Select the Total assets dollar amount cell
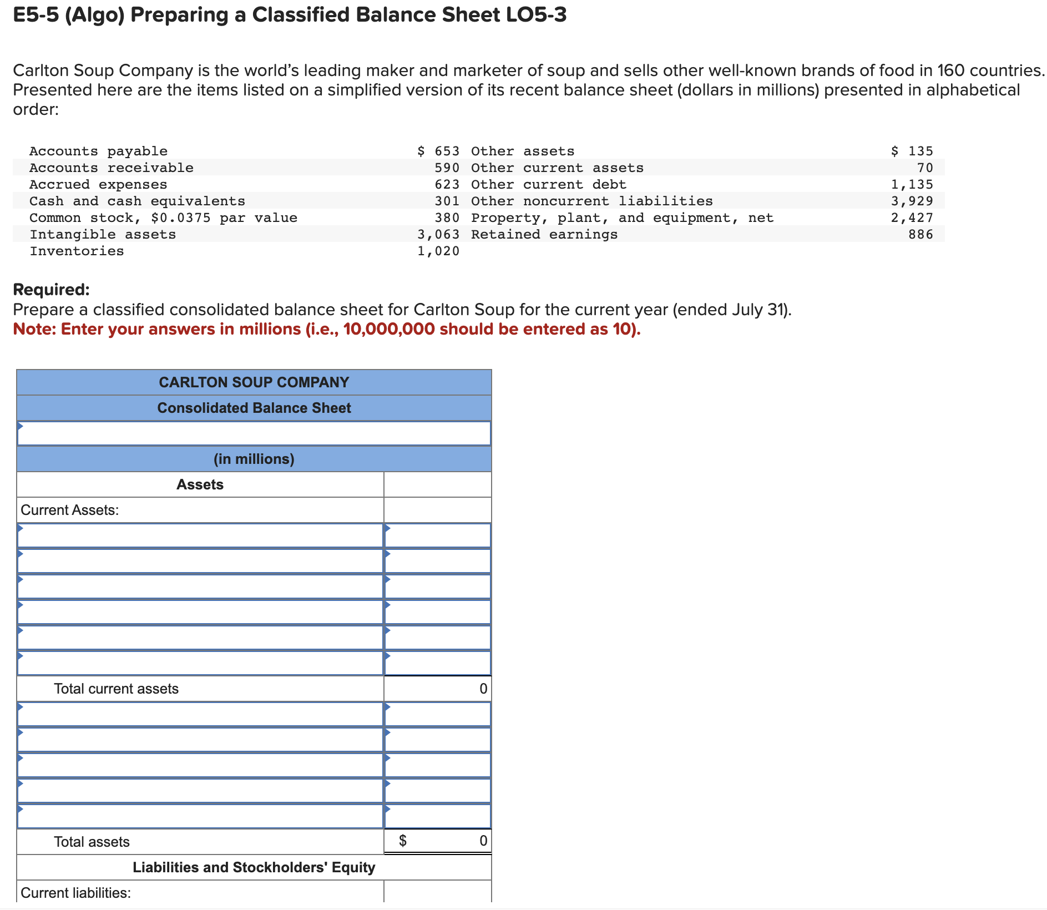1047x910 pixels. [437, 841]
